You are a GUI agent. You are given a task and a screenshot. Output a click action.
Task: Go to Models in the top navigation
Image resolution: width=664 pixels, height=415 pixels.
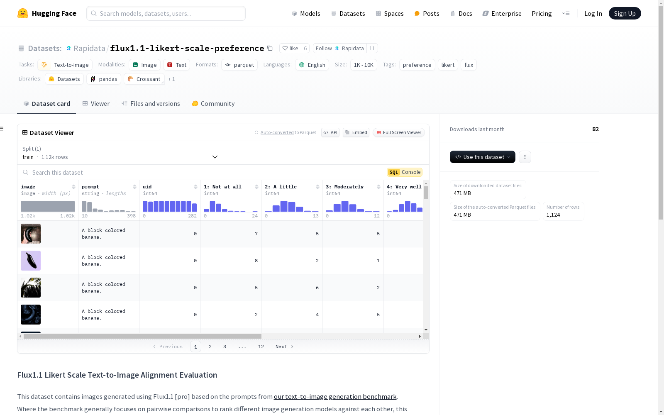click(306, 13)
